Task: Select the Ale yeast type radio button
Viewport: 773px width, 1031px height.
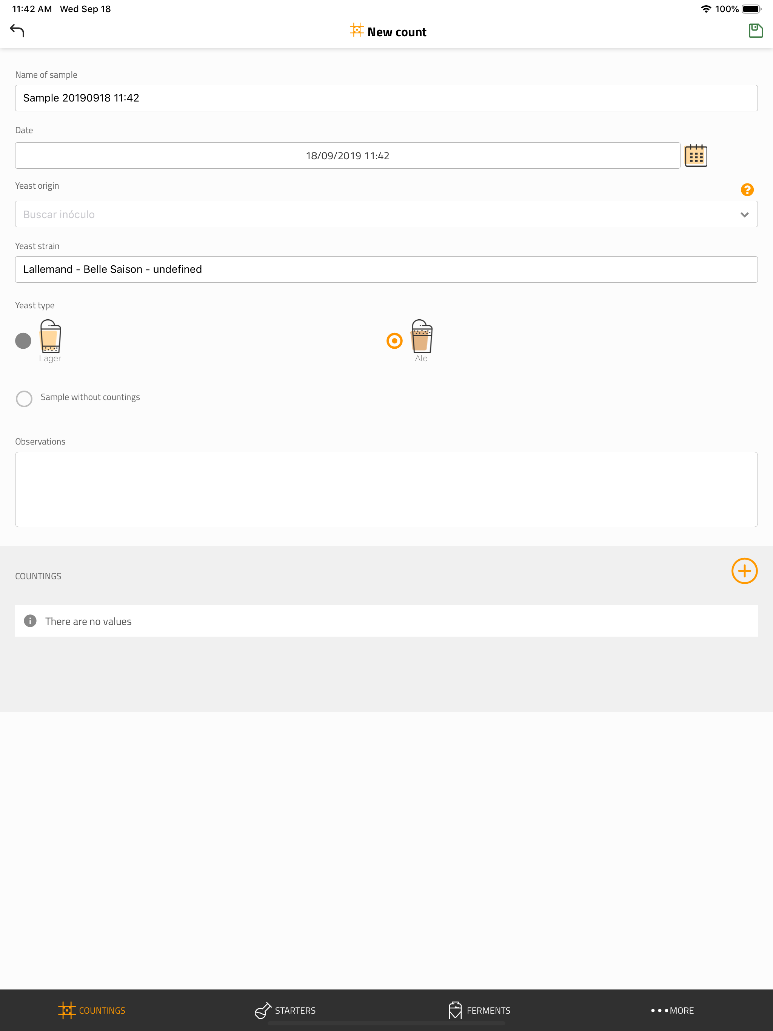Action: [x=394, y=341]
